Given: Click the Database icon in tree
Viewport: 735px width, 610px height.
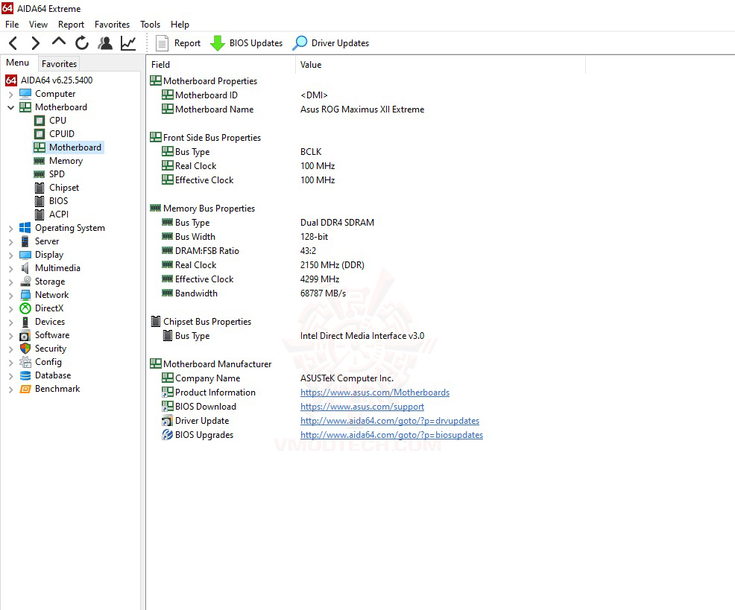Looking at the screenshot, I should pos(25,375).
